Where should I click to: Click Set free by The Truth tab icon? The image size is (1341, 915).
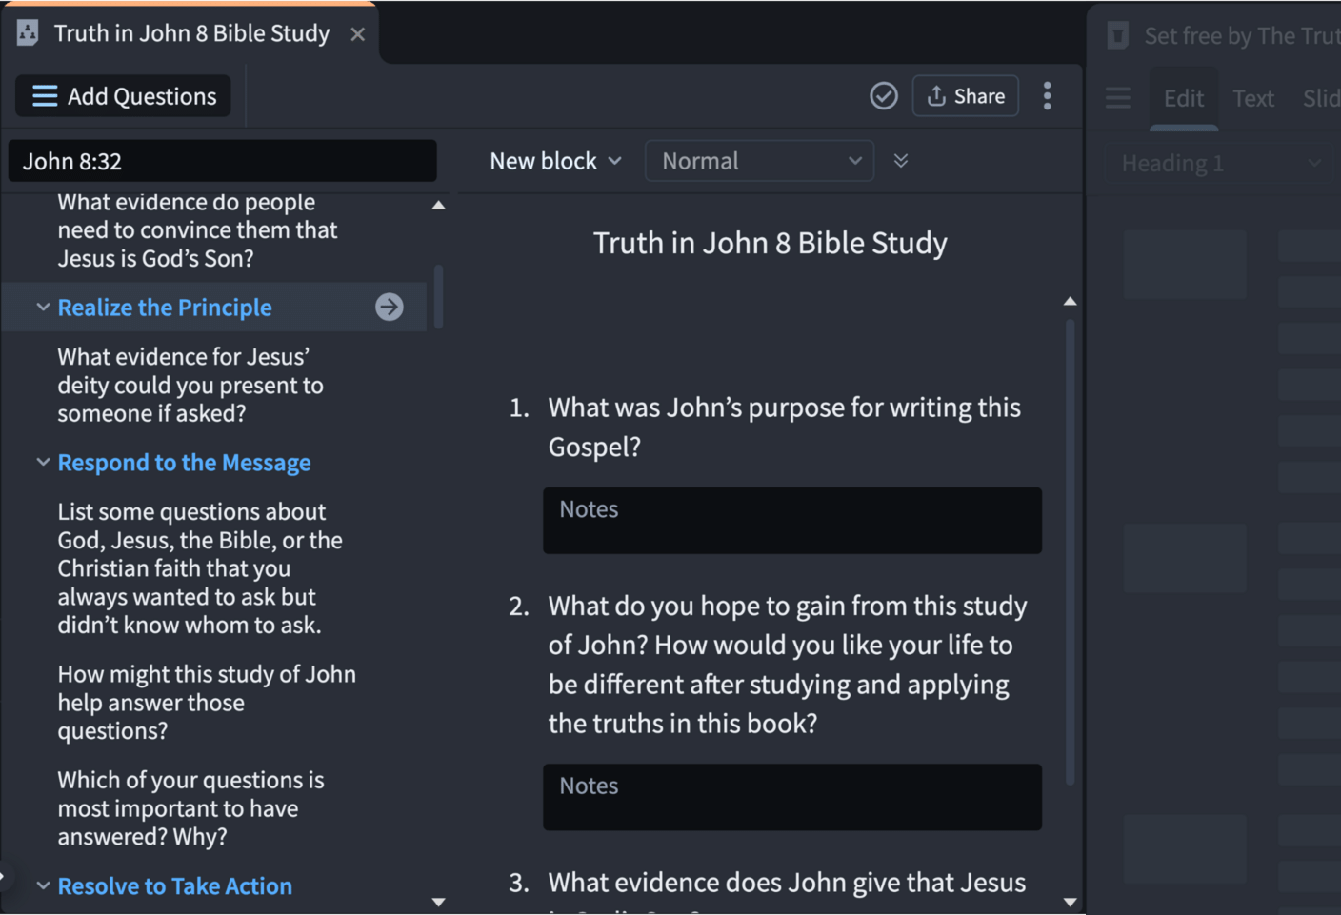[x=1118, y=36]
